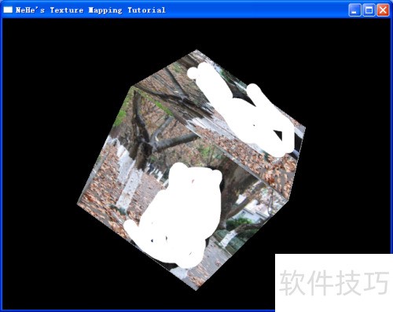Click the rotating textured cube

(191, 171)
